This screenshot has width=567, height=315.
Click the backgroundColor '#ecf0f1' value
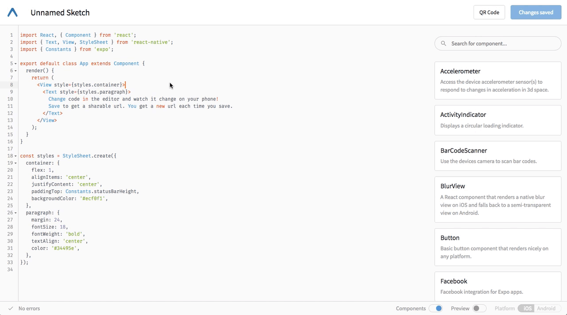pos(93,199)
